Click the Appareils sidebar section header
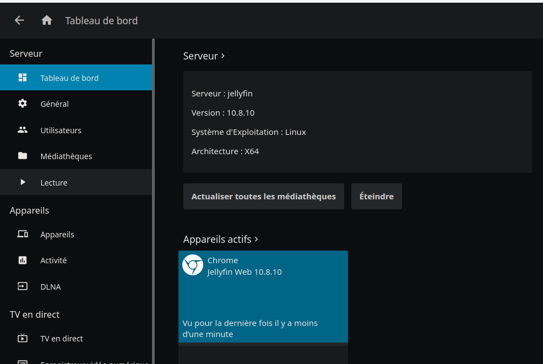Viewport: 543px width, 364px height. [x=29, y=210]
